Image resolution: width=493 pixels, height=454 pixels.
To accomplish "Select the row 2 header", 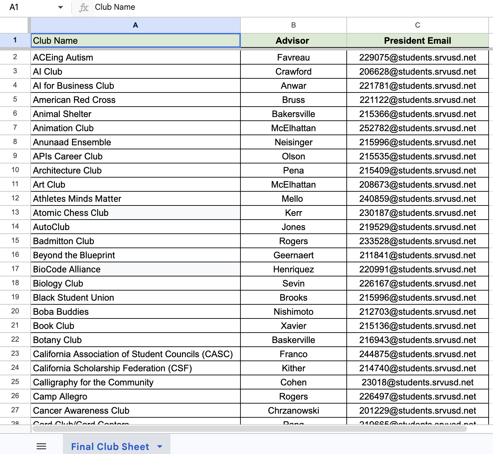I will coord(15,57).
